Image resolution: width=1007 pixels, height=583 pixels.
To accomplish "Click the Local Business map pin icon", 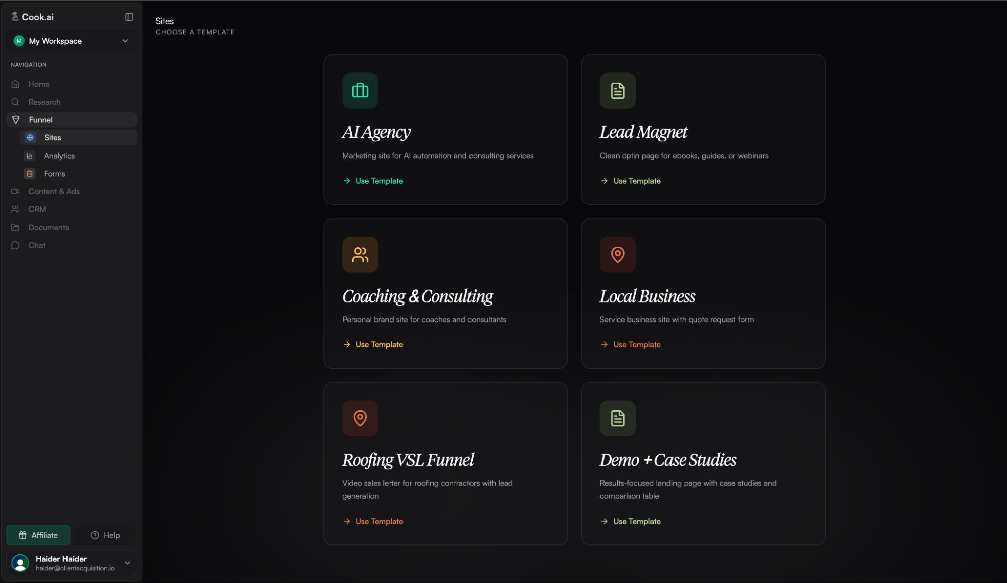I will [x=617, y=255].
